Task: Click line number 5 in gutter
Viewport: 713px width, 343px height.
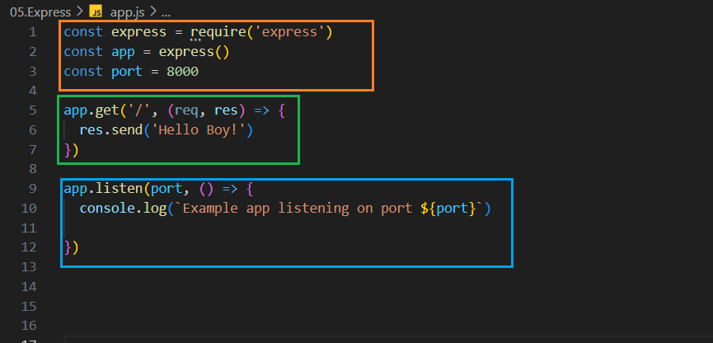Action: [x=32, y=110]
